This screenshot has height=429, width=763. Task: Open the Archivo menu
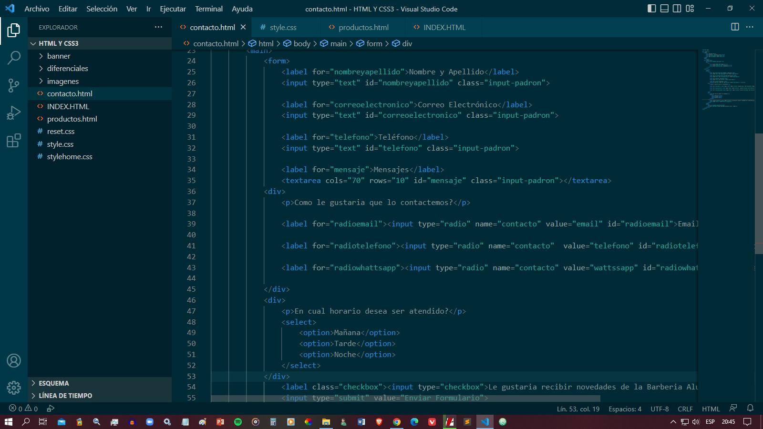37,9
